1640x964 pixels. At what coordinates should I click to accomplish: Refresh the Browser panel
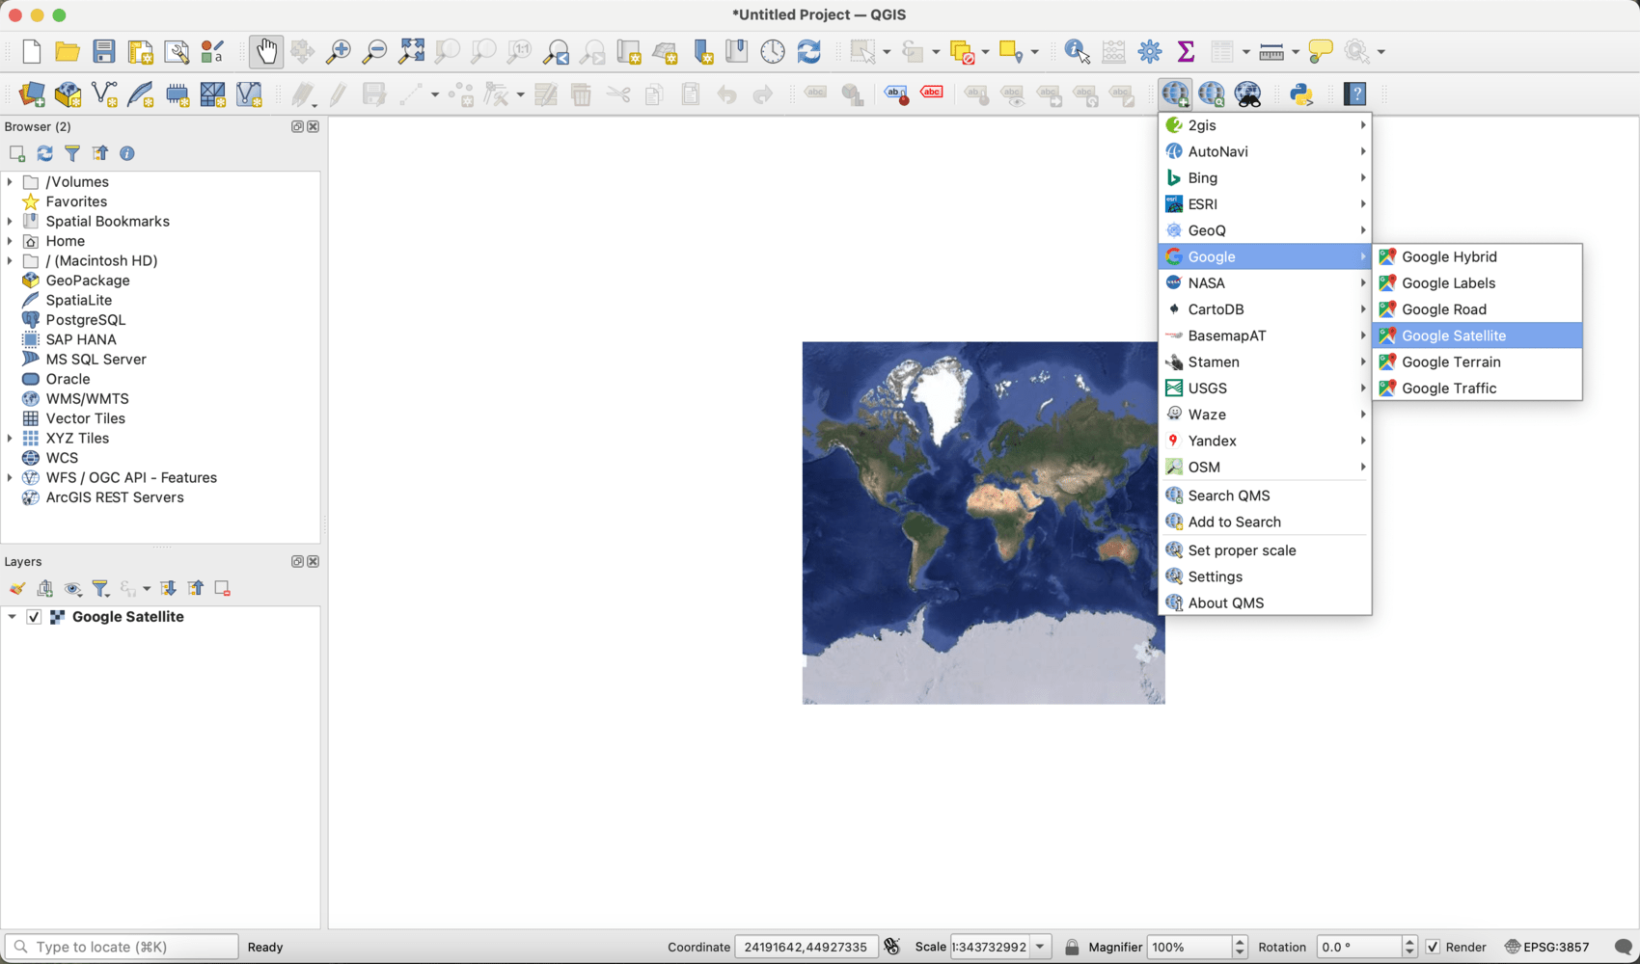click(x=44, y=153)
